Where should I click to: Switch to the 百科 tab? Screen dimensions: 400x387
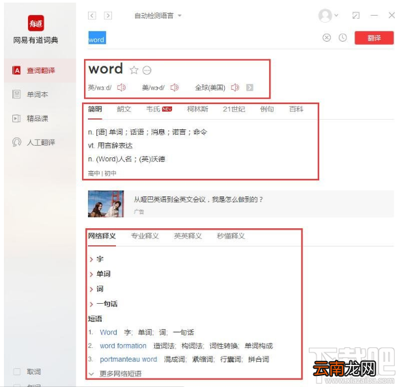point(296,109)
